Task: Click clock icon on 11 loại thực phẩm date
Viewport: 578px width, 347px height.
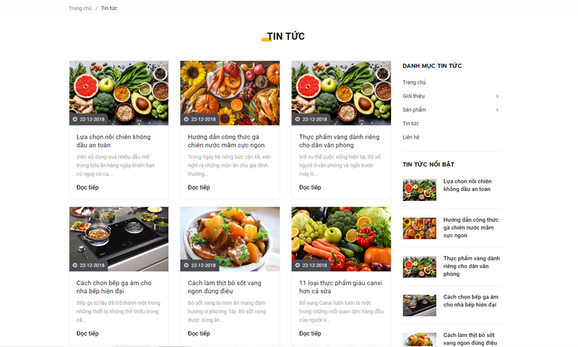Action: (x=298, y=265)
